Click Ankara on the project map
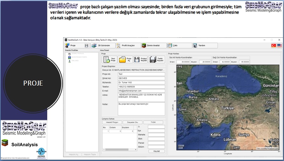 (x=214, y=99)
